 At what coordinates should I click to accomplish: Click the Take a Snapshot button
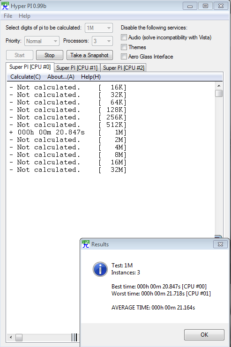[89, 55]
